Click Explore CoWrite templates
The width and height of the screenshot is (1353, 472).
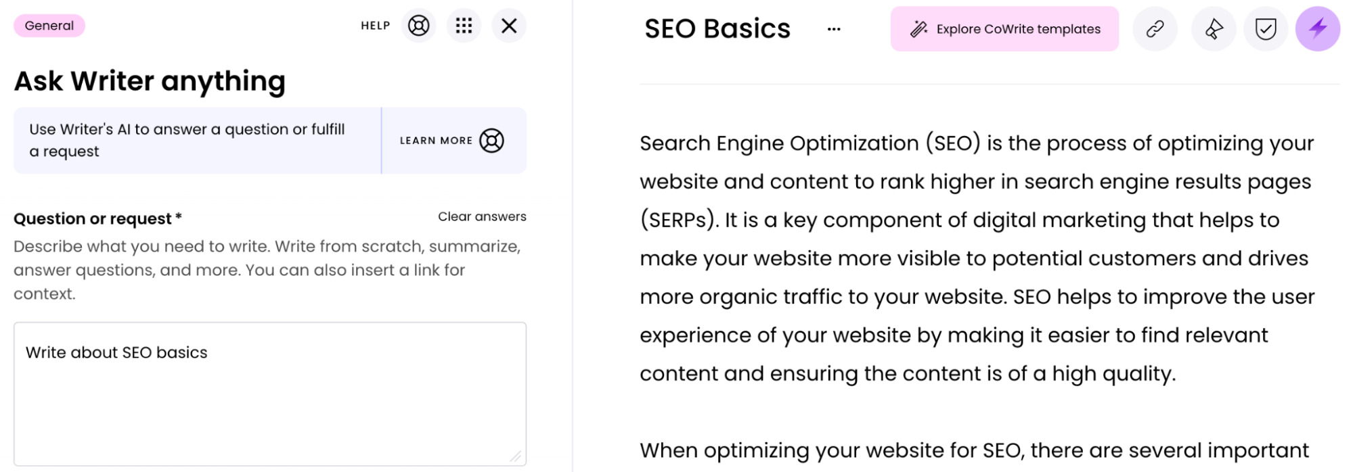pyautogui.click(x=1004, y=28)
